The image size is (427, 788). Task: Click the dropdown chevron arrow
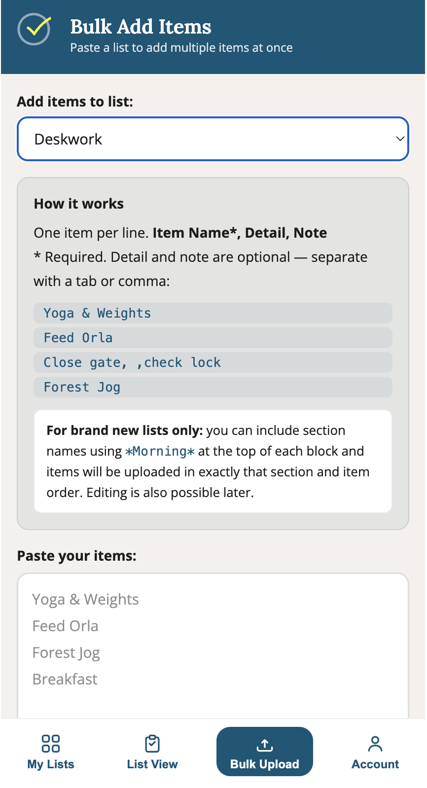point(400,139)
